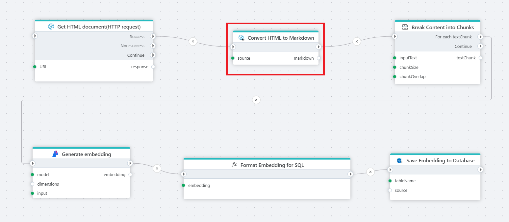Select the Format Embedding for SQL title
The height and width of the screenshot is (222, 509).
[272, 165]
